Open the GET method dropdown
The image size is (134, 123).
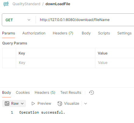tap(18, 20)
